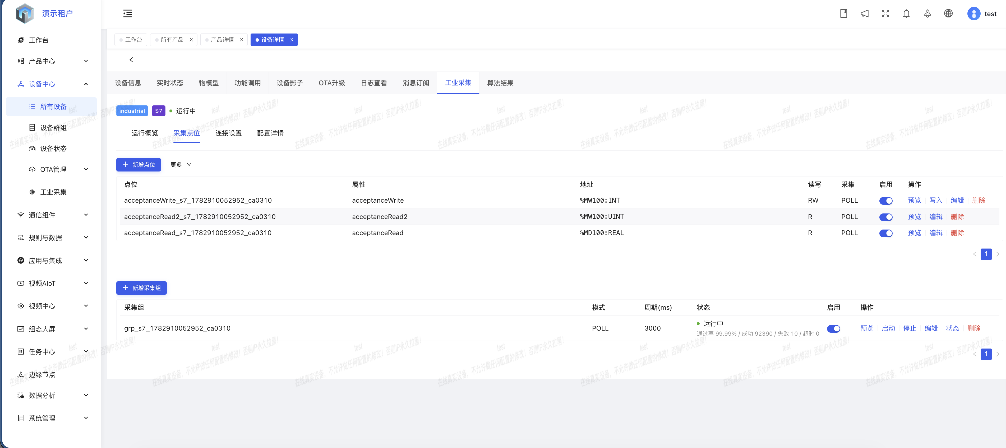
Task: Expand OTA管理 submenu
Action: click(86, 169)
